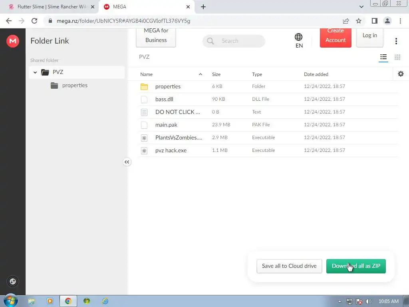Open Chrome tab search dropdown arrow

361,7
